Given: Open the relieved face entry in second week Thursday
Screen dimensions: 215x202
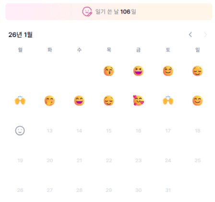Looking at the screenshot, I should (109, 101).
